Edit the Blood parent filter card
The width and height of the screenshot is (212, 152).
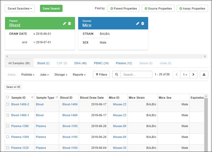tap(64, 23)
